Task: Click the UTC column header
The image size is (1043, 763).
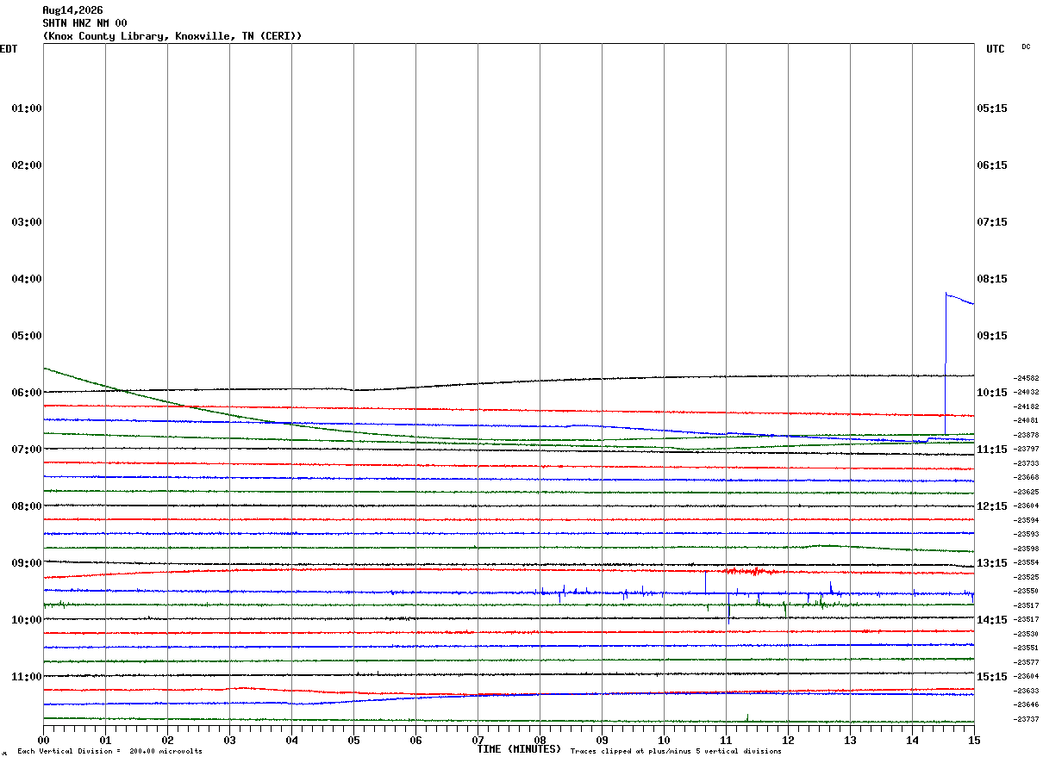Action: (996, 49)
